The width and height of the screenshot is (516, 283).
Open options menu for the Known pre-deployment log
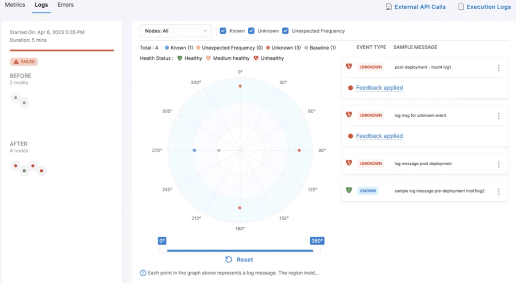(498, 192)
